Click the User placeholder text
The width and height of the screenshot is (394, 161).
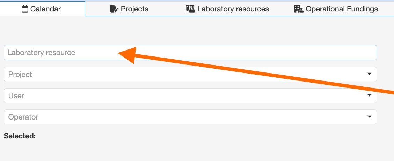16,95
